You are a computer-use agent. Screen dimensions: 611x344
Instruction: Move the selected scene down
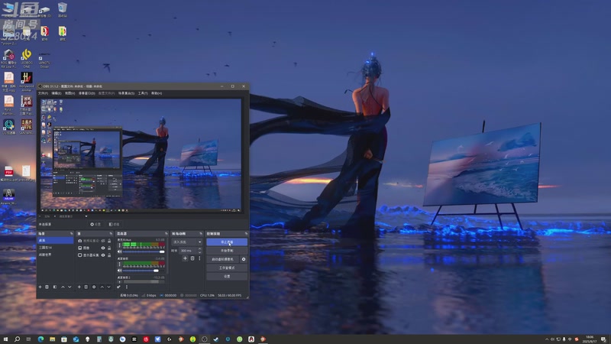pos(70,287)
